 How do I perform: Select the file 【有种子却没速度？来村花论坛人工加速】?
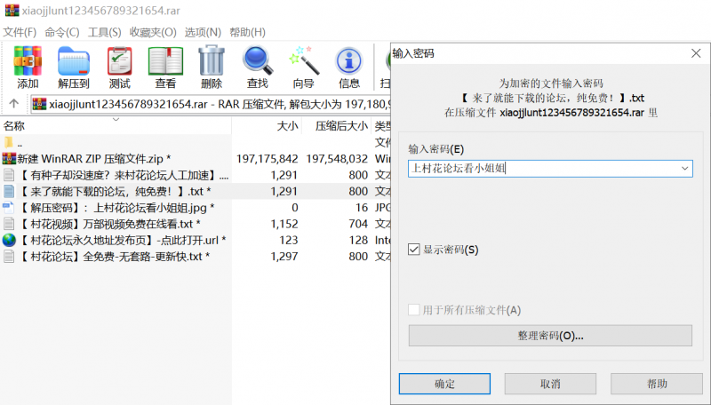(x=124, y=175)
